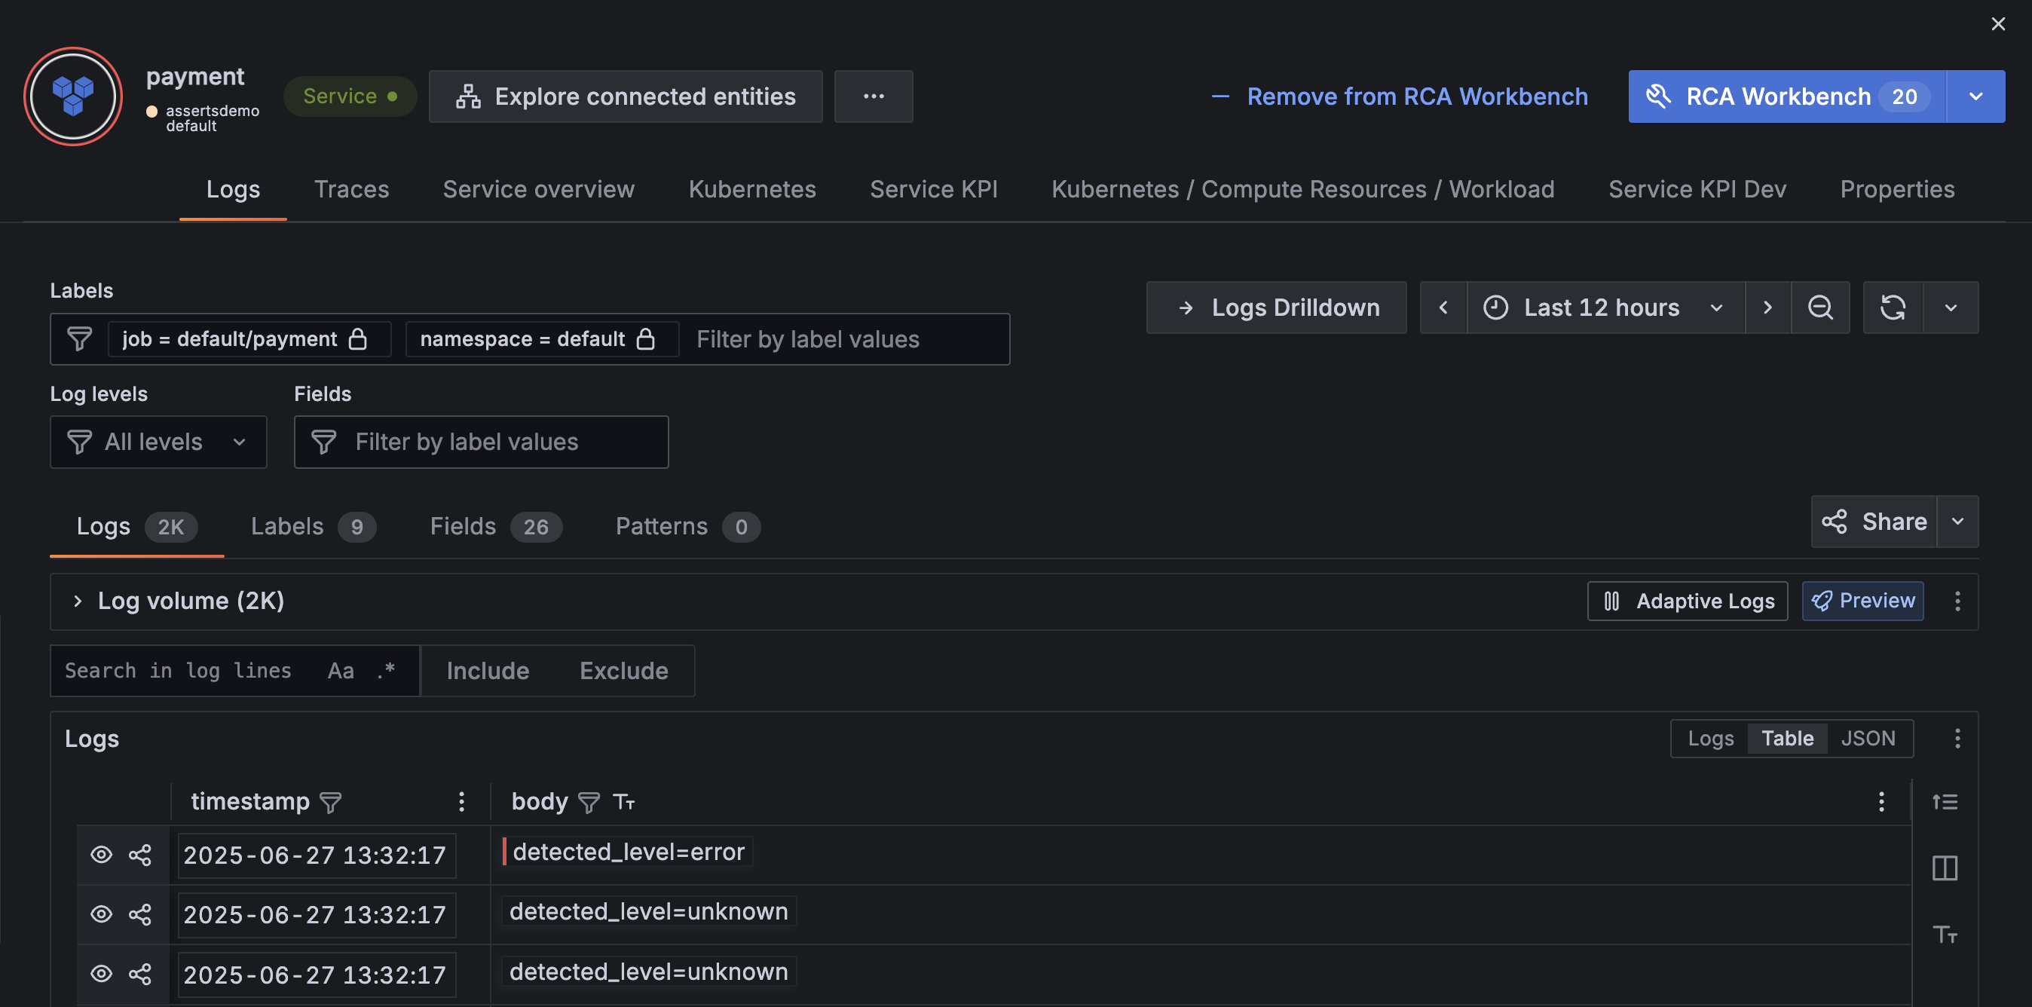Shift time range backward with left arrow
Image resolution: width=2032 pixels, height=1007 pixels.
tap(1443, 308)
